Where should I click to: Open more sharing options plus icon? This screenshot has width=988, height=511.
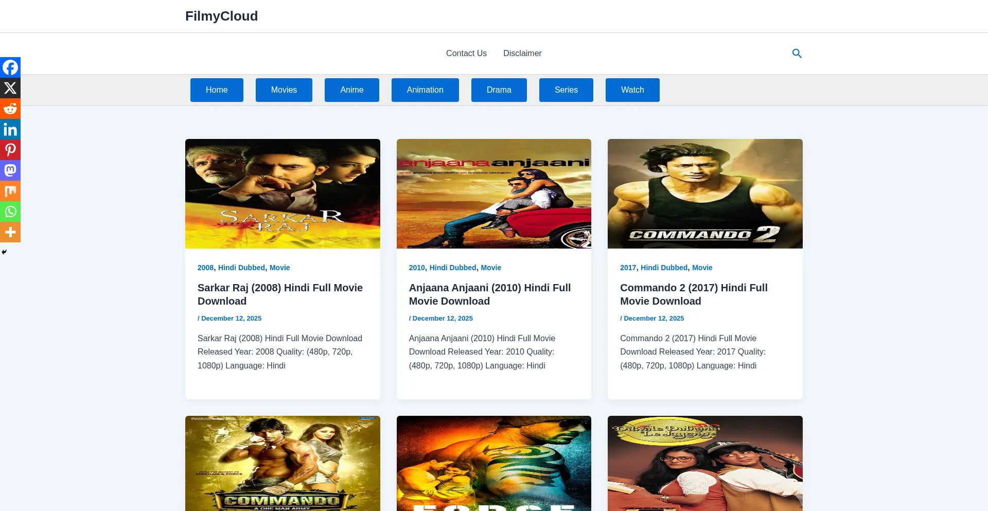pyautogui.click(x=10, y=232)
